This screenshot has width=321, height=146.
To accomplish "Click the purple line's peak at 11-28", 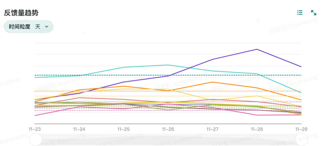I will [257, 49].
